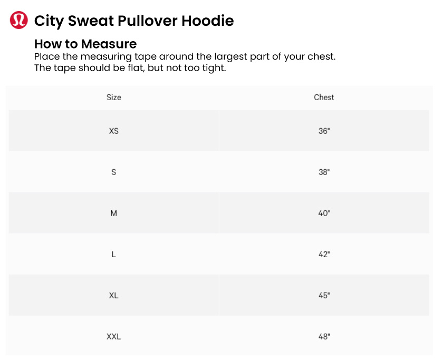Select the XS size cell
442x360 pixels.
tap(114, 131)
